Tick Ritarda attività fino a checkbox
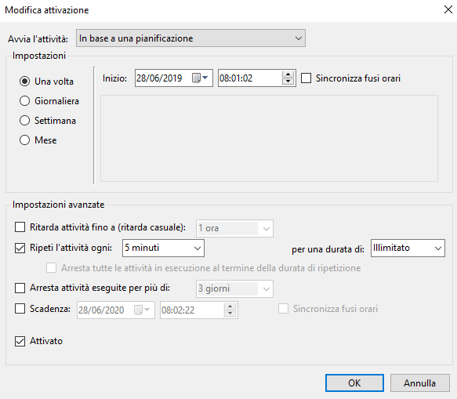Viewport: 457px width, 399px height. (x=20, y=227)
